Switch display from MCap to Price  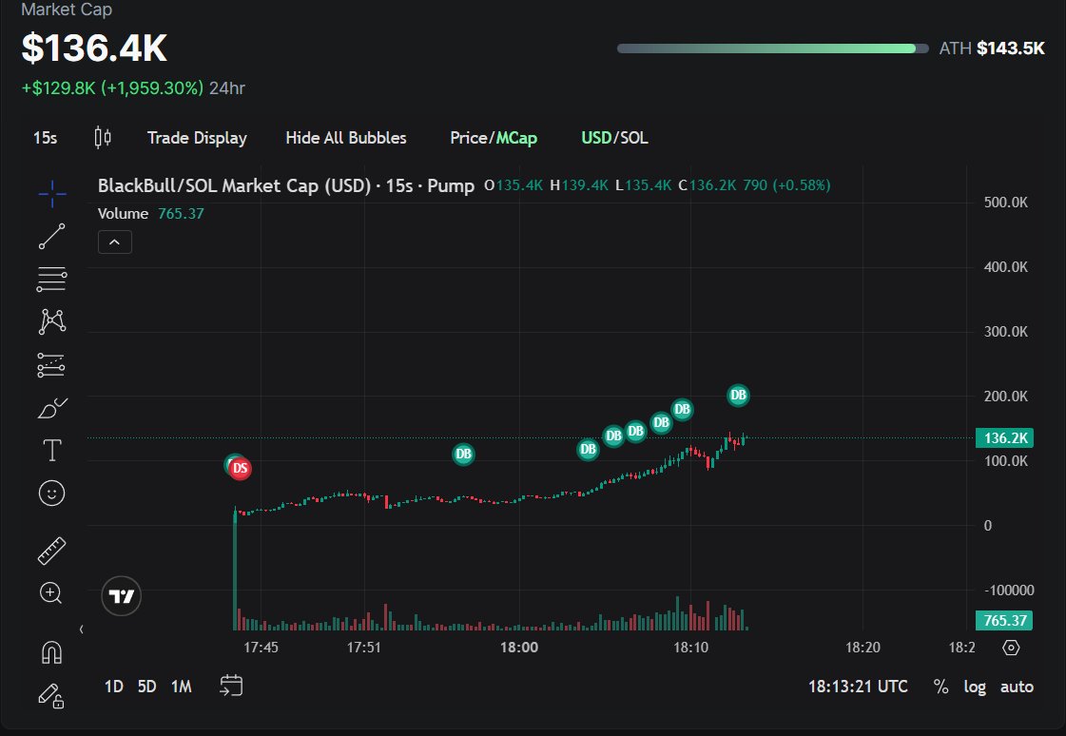(467, 137)
